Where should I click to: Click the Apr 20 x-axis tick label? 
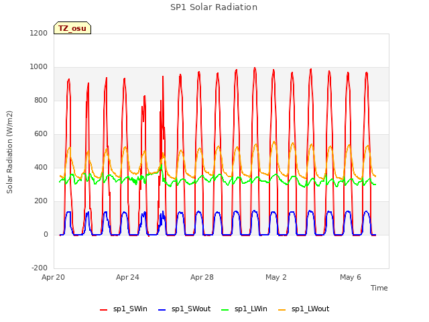click(53, 277)
